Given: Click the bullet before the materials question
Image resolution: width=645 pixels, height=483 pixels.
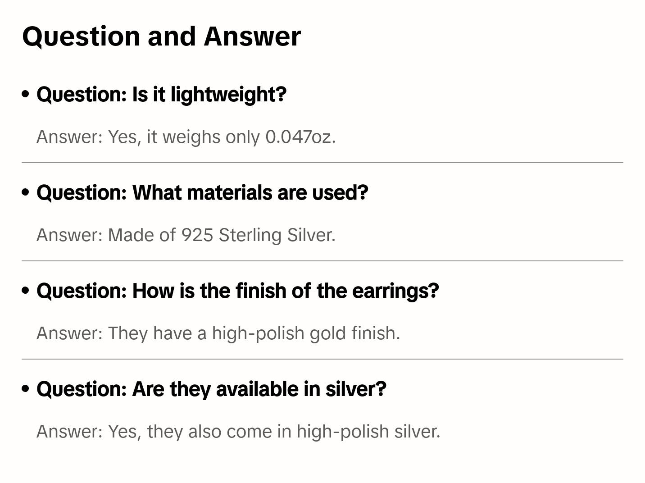Looking at the screenshot, I should click(26, 192).
